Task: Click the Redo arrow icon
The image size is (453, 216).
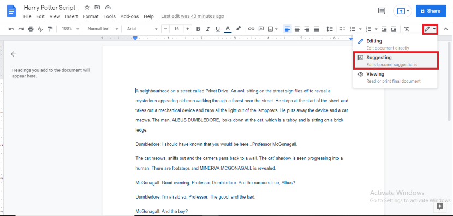Action: point(21,29)
